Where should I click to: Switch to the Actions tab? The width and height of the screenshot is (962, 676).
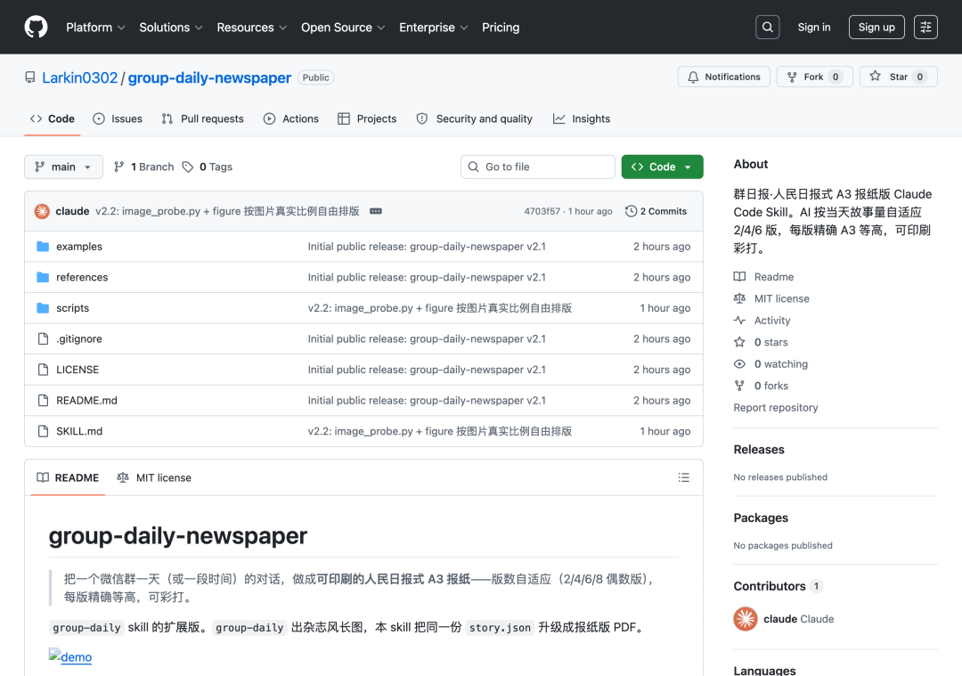point(290,119)
